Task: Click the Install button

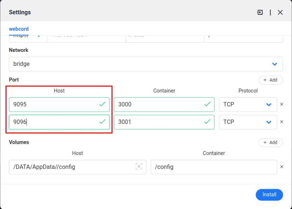Action: [x=269, y=195]
